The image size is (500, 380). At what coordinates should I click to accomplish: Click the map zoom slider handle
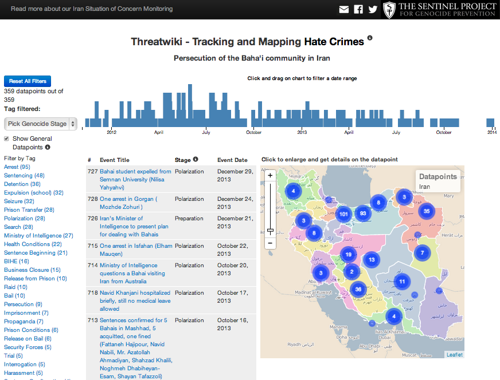point(270,231)
